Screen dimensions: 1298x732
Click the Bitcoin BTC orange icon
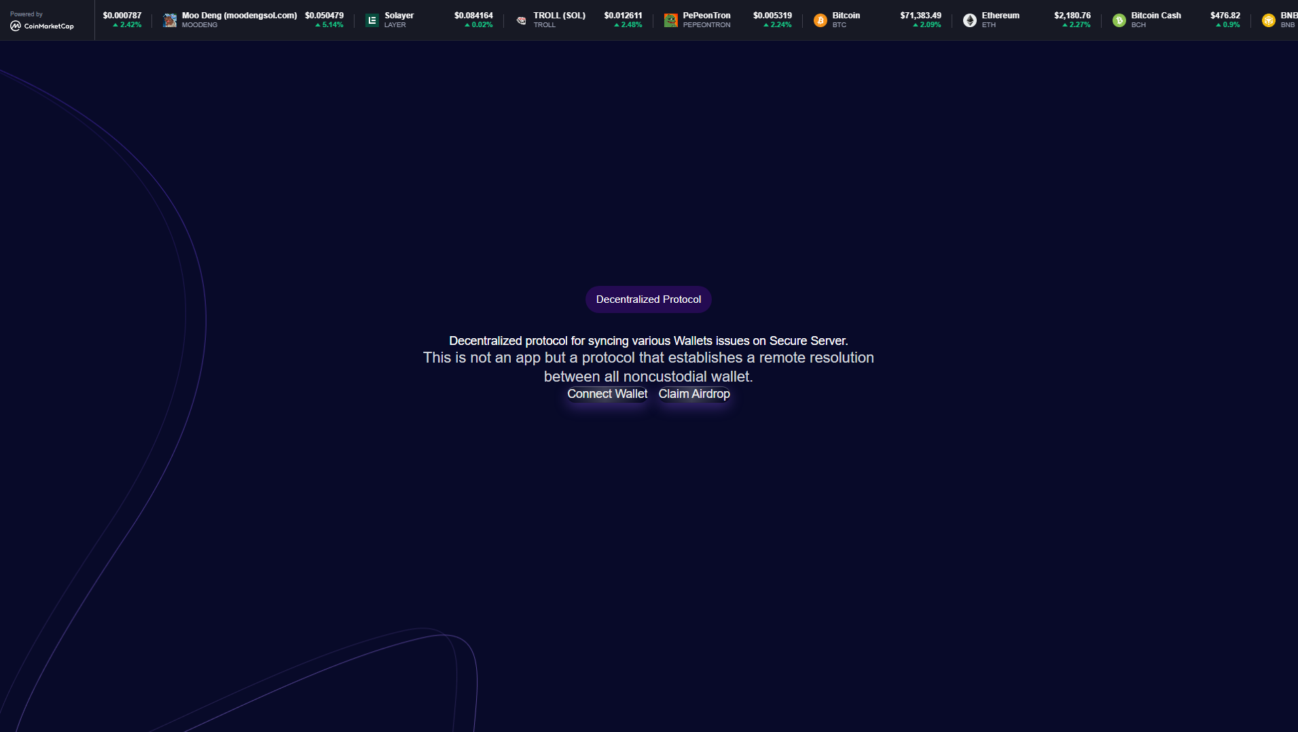pos(820,20)
